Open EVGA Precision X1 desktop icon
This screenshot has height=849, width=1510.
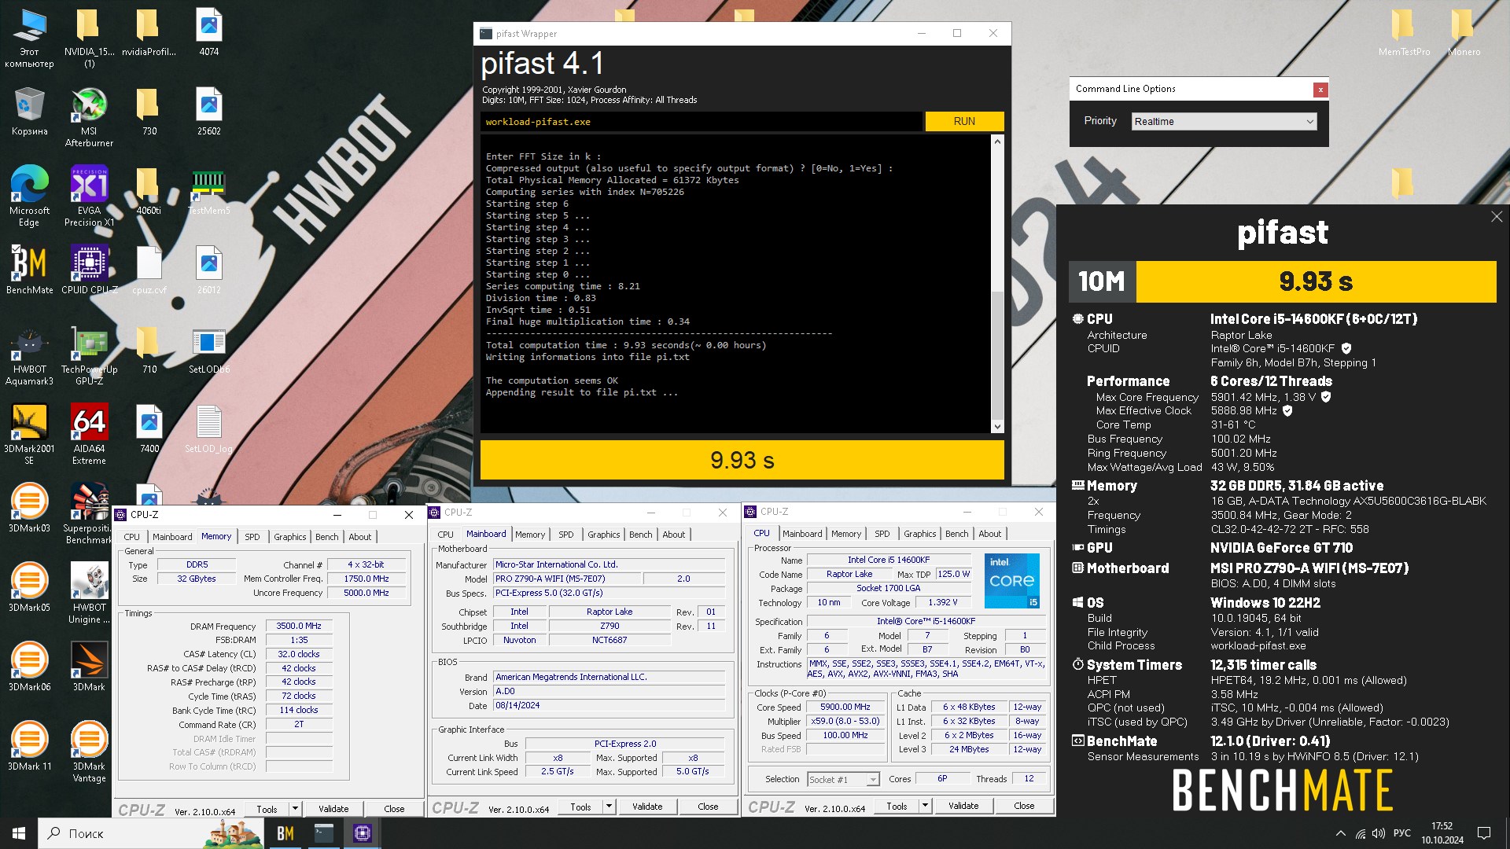89,197
